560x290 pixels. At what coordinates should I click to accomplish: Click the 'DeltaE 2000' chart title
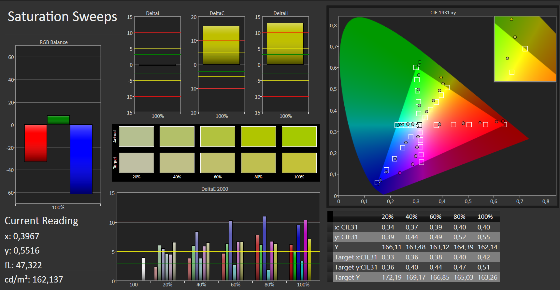215,189
